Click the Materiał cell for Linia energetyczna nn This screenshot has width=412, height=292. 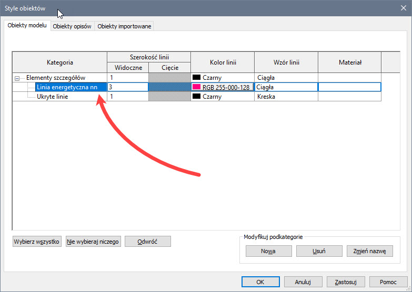349,87
